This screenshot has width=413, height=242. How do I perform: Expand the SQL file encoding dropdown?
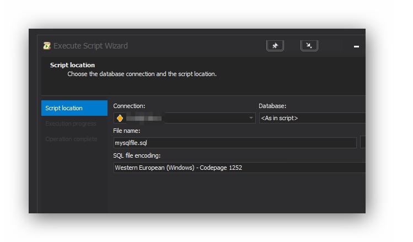point(240,168)
